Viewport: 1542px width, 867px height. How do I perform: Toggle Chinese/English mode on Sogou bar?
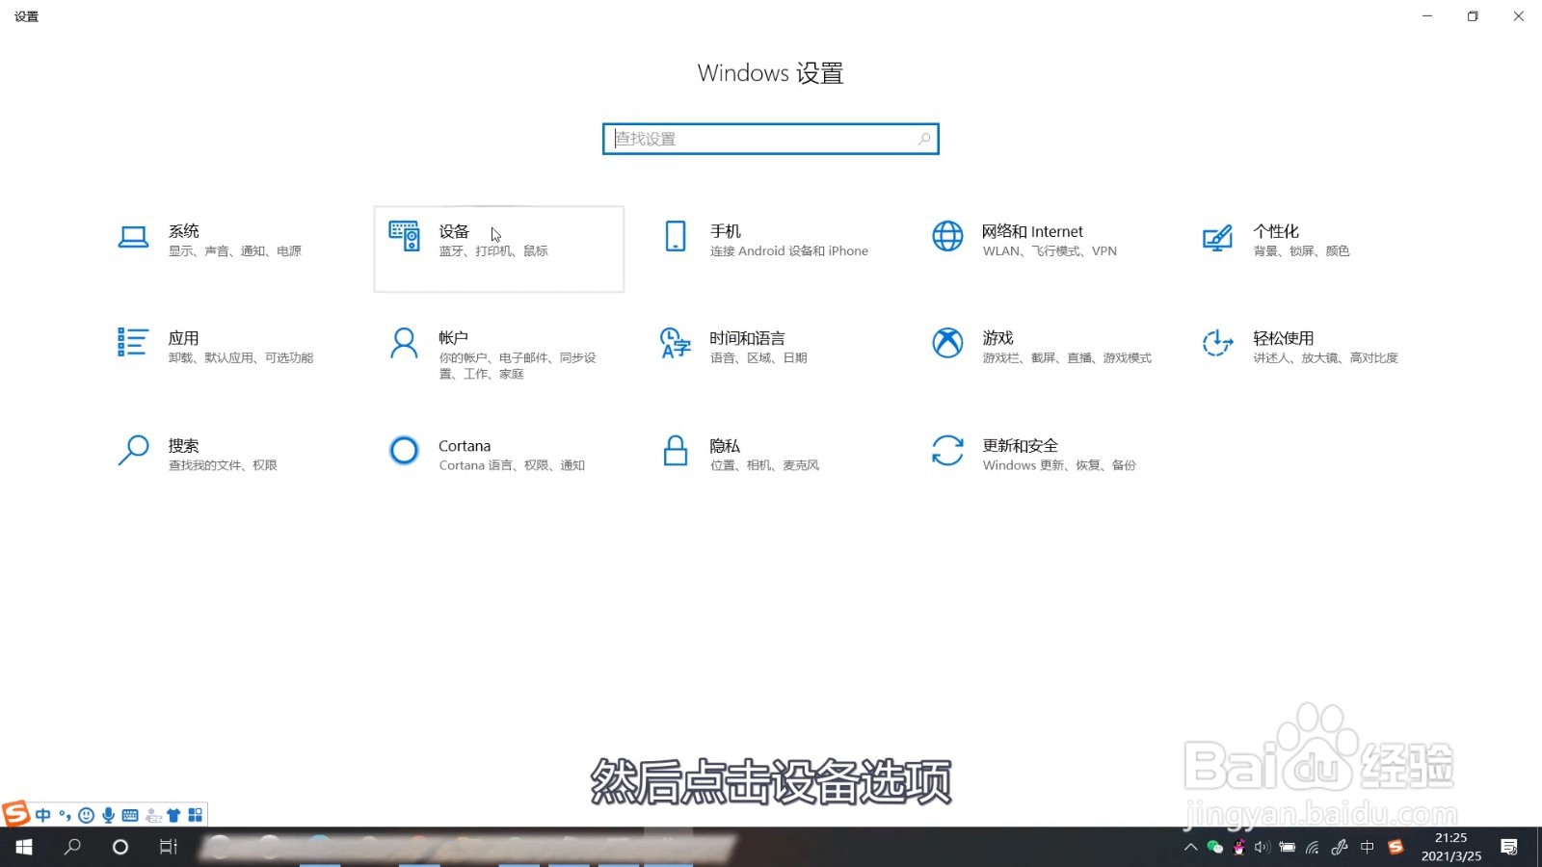click(43, 815)
